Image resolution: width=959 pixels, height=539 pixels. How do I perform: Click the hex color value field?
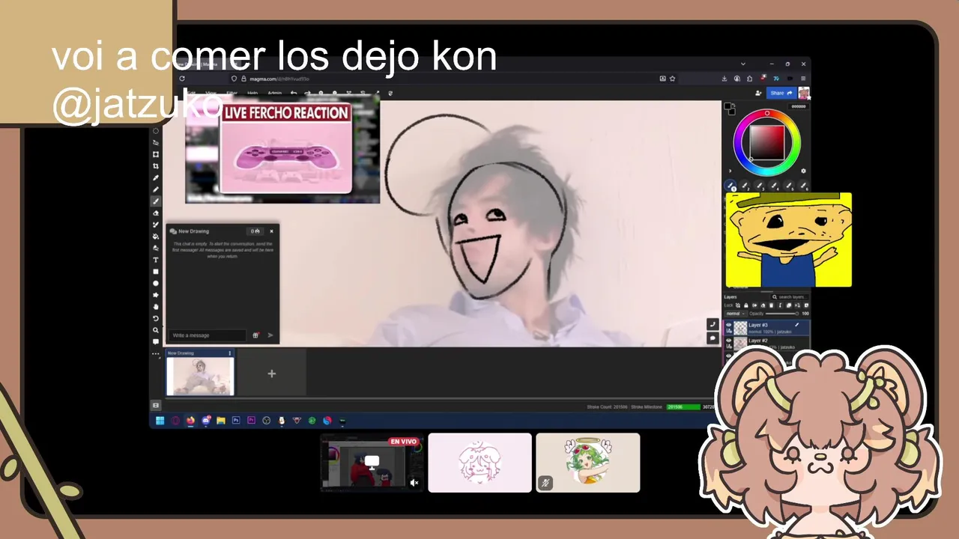point(799,106)
